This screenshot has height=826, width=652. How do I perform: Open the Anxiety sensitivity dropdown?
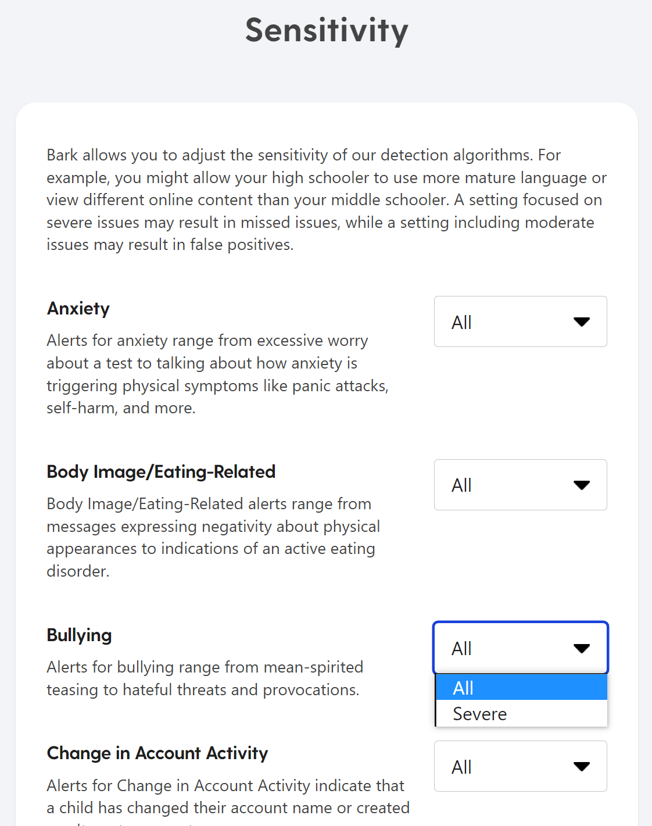tap(520, 321)
